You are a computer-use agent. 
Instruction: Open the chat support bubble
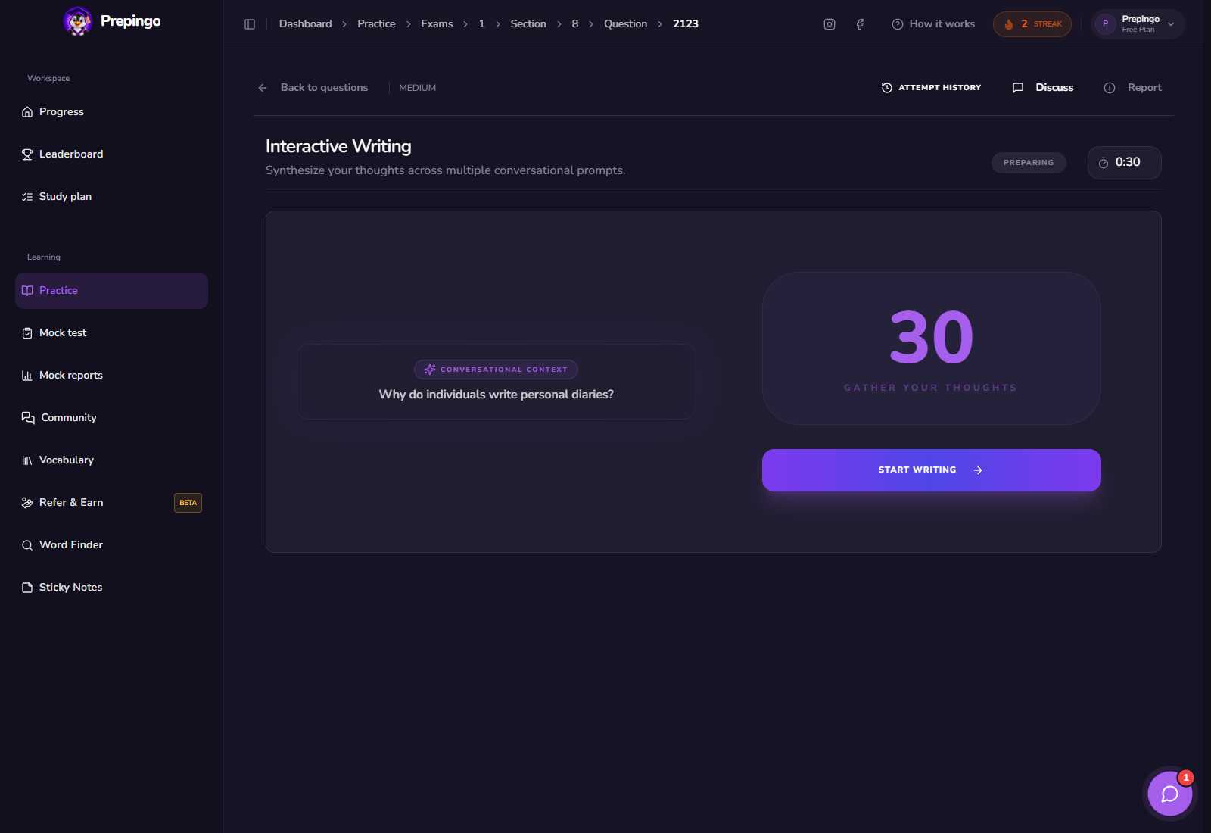click(1169, 793)
